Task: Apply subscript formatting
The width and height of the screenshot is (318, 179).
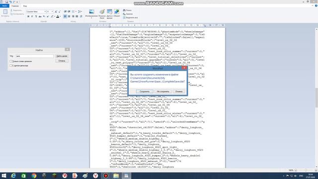Action: [44, 16]
